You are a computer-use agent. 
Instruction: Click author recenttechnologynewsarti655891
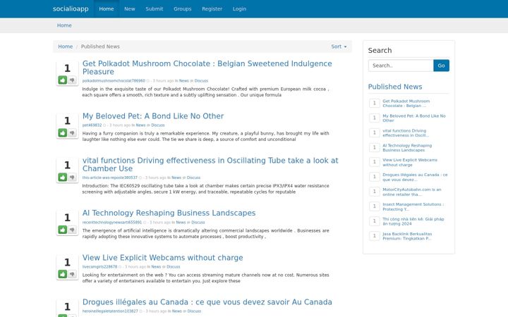click(112, 222)
